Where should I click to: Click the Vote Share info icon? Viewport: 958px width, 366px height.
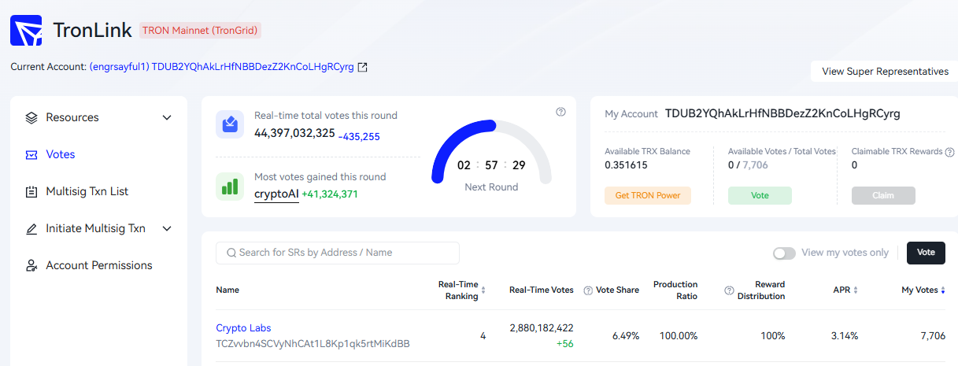[x=588, y=290]
